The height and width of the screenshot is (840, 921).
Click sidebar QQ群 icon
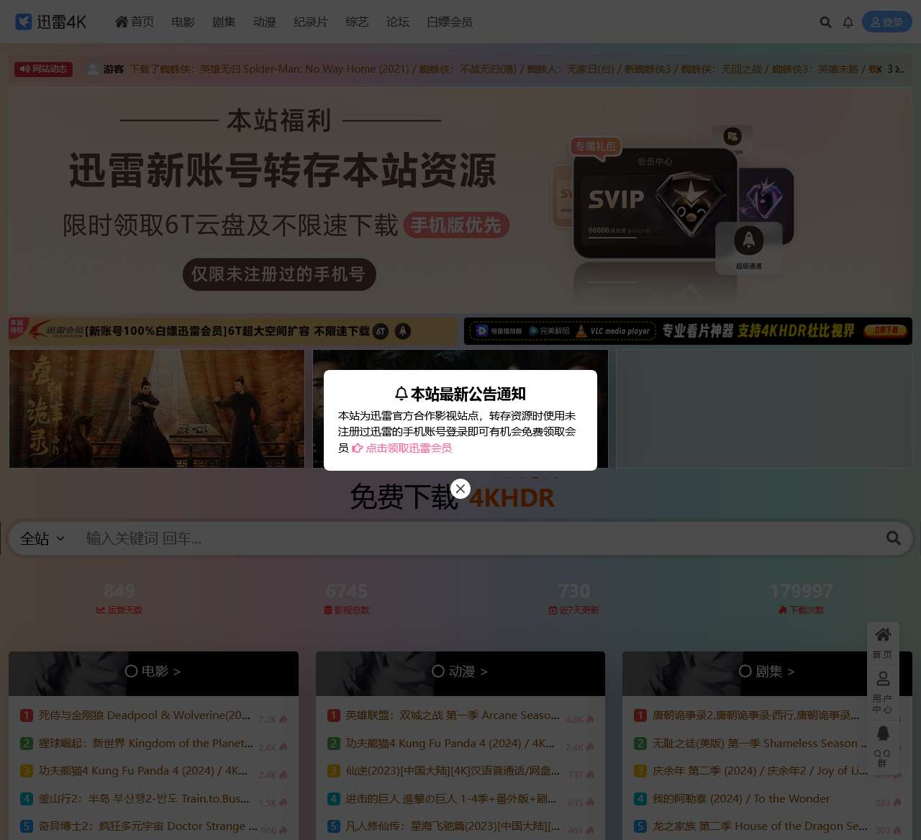883,746
